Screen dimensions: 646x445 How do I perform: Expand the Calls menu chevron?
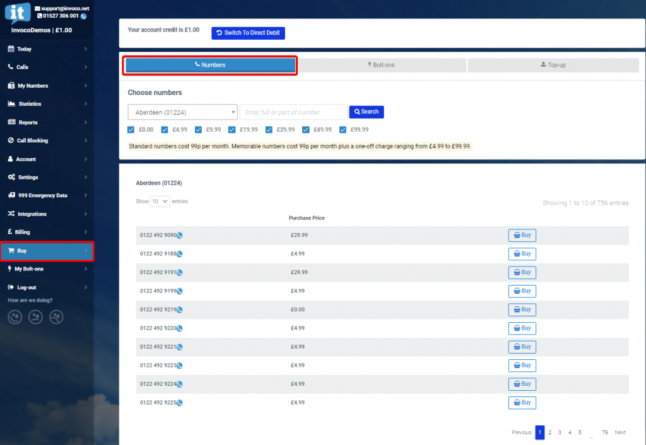(85, 67)
